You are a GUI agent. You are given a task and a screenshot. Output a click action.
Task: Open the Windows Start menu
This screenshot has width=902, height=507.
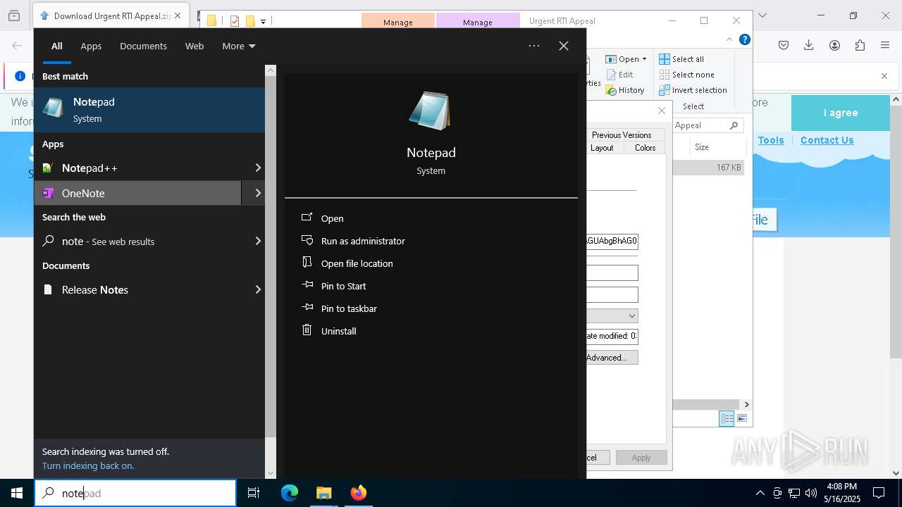(17, 493)
